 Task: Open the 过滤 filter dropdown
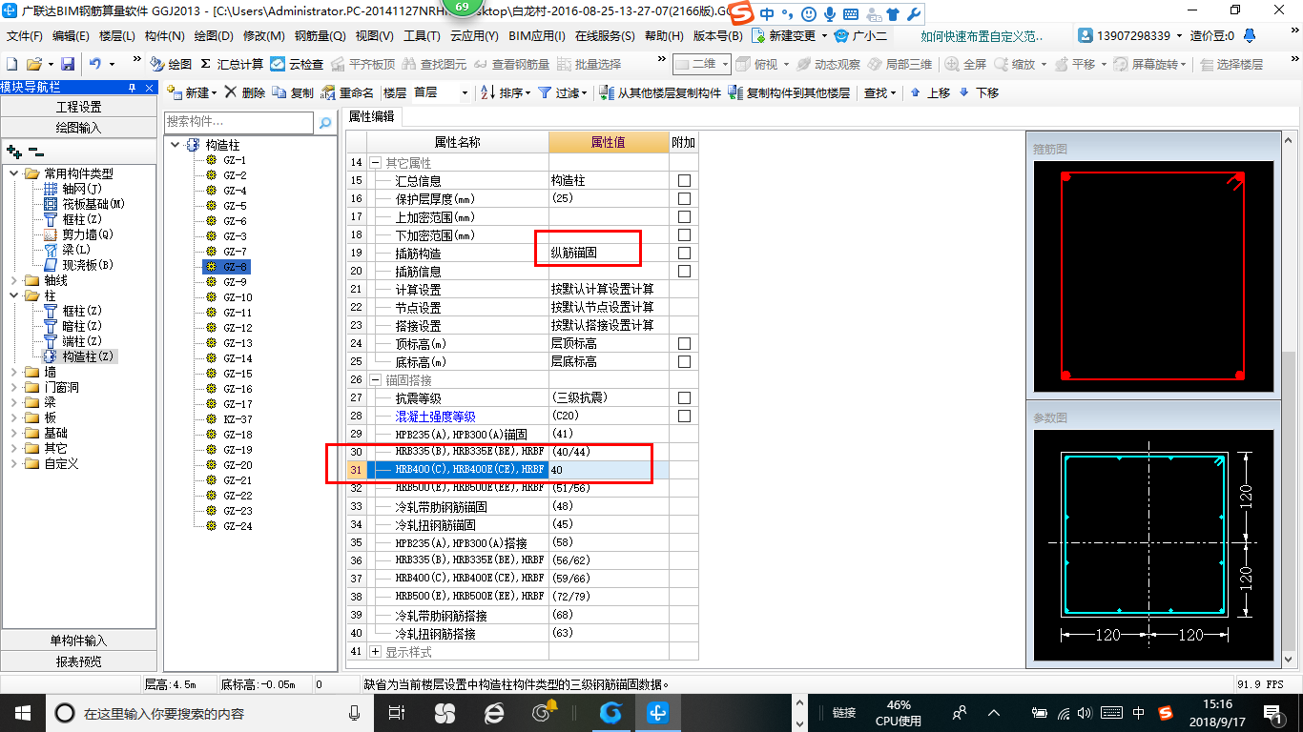pos(563,92)
